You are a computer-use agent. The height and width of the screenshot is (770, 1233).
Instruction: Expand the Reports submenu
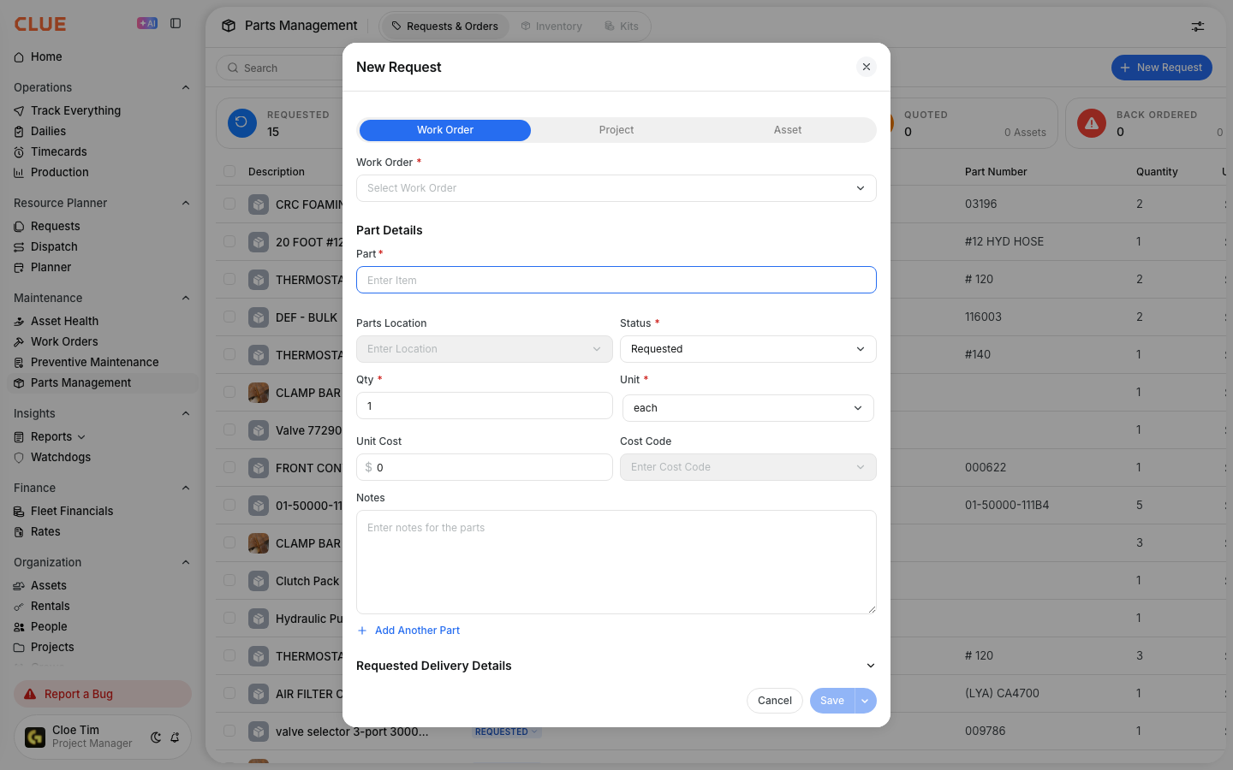[81, 437]
